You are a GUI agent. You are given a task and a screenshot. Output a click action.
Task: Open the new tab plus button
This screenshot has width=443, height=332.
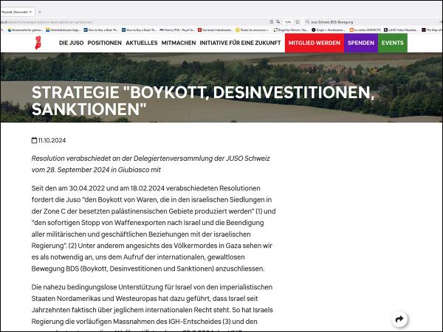coord(39,13)
